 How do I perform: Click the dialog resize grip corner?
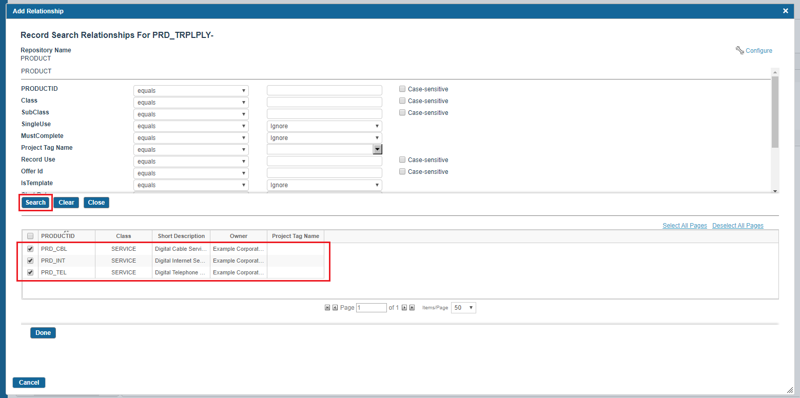click(790, 390)
